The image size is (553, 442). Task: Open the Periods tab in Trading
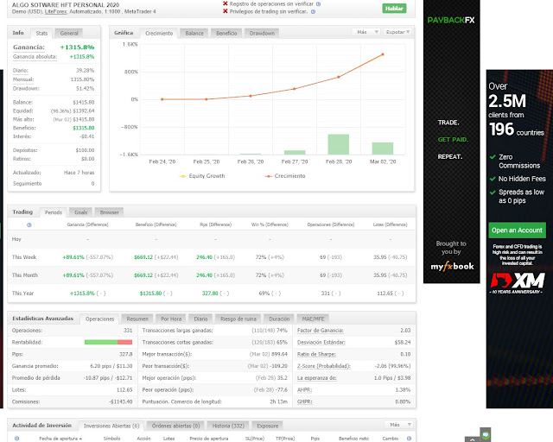tap(54, 212)
